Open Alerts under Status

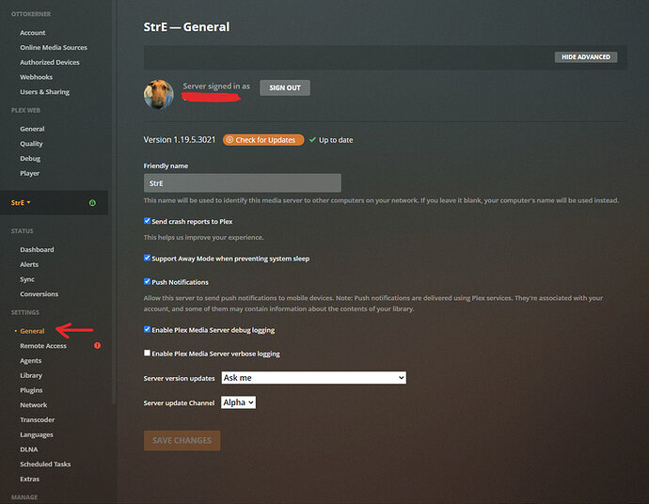[x=29, y=264]
